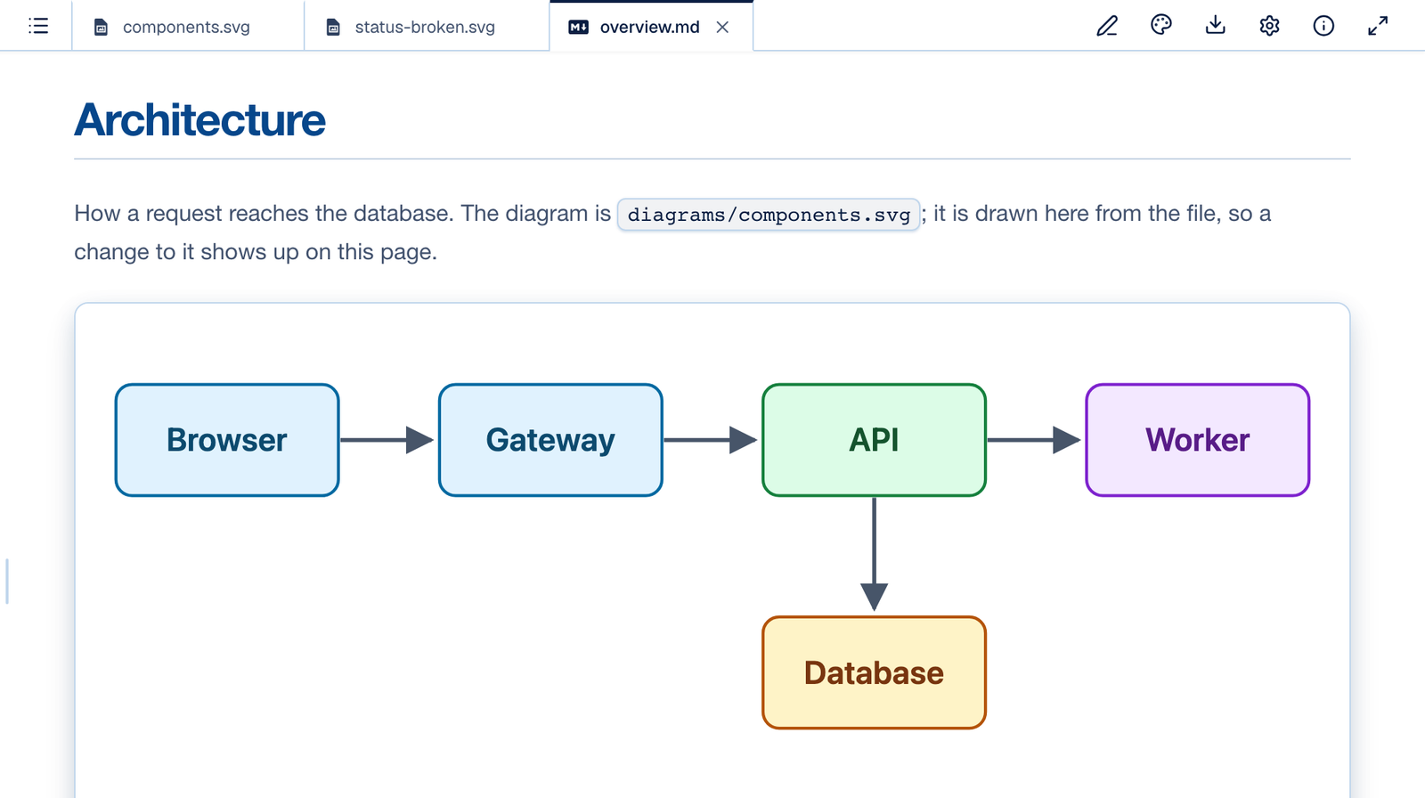Click the file icon on status-broken.svg tab

[334, 28]
